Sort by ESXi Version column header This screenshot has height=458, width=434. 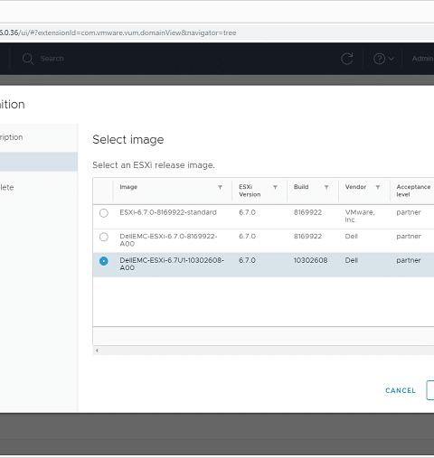pyautogui.click(x=250, y=191)
